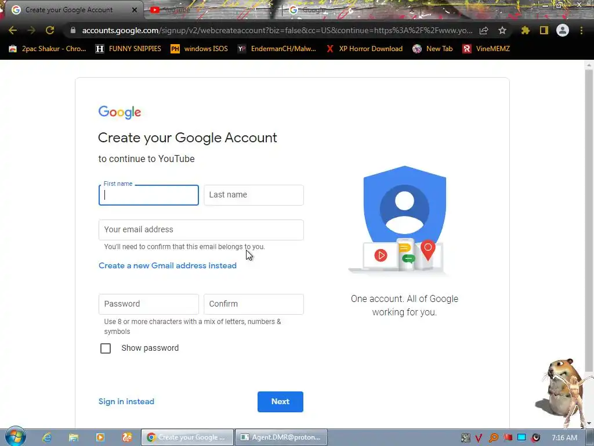Click the red V tray icon
This screenshot has width=594, height=446.
[479, 438]
